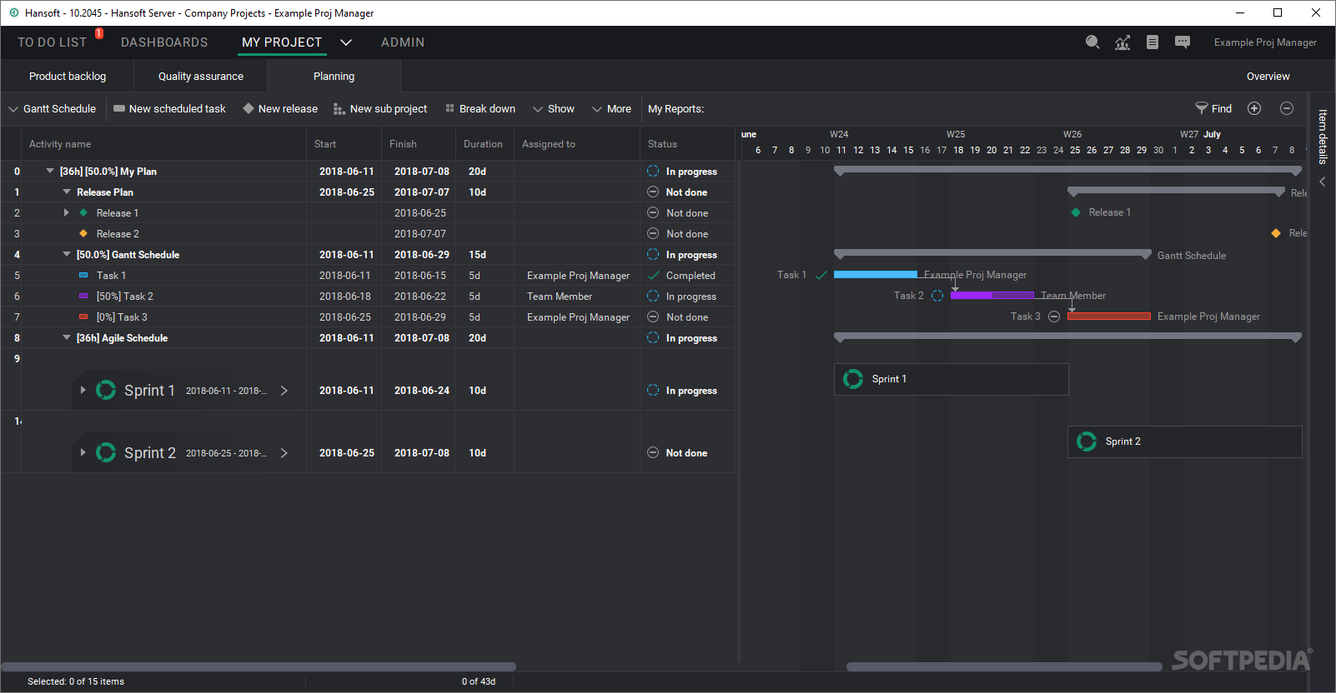Click Example Proj Manager user name

click(x=1265, y=42)
